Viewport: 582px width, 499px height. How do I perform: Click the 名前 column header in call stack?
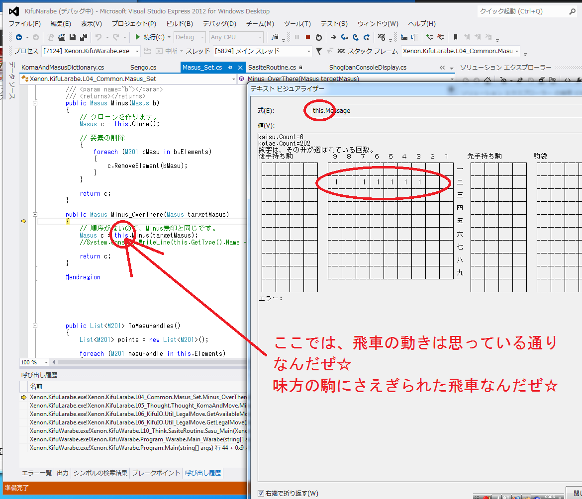(x=36, y=386)
